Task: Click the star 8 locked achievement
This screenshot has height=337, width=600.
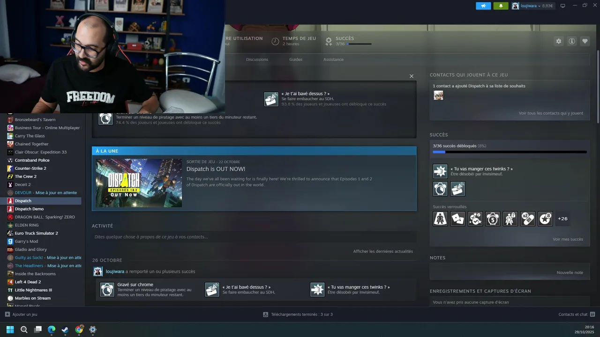Action: pyautogui.click(x=545, y=219)
